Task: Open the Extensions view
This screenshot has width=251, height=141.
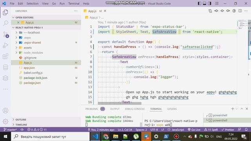Action: (x=5, y=56)
